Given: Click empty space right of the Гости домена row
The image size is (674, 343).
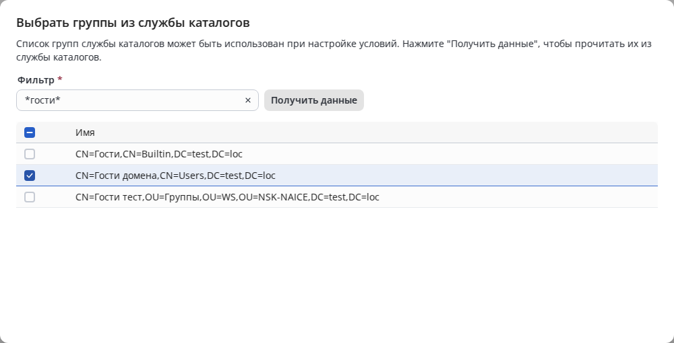Looking at the screenshot, I should click(472, 176).
